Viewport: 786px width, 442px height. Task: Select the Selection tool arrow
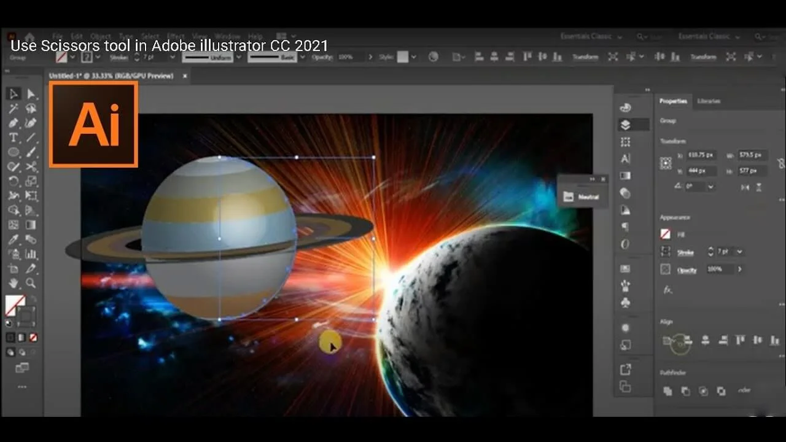[14, 94]
